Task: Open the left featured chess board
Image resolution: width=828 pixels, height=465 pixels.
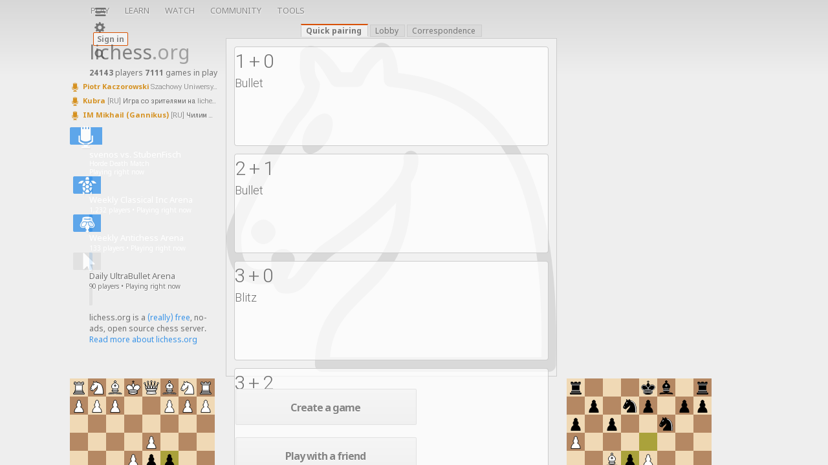Action: click(142, 422)
